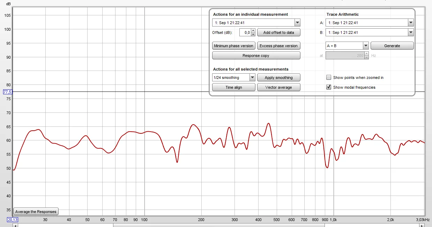Decrease the offset with the down stepper arrow
This screenshot has width=432, height=227.
click(253, 34)
